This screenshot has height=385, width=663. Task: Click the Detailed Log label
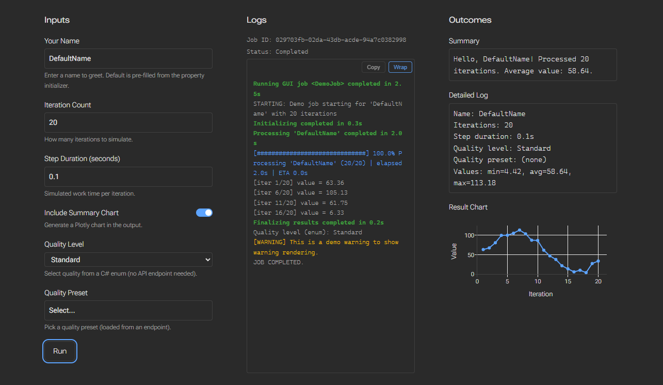coord(468,95)
